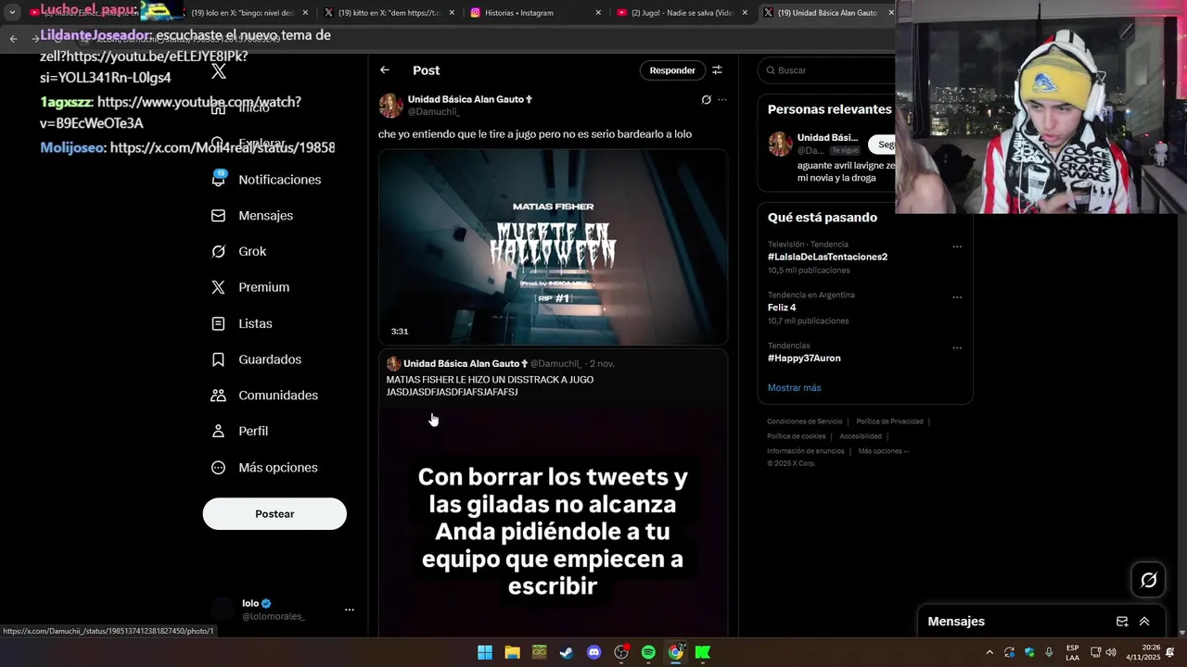Open options for the #Happy37Auron trend
The image size is (1187, 667).
[x=957, y=348]
